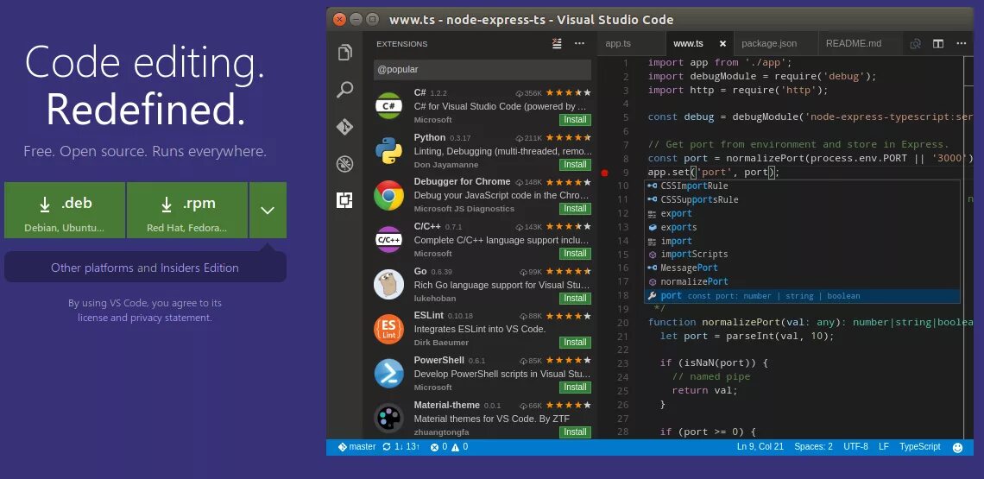984x479 pixels.
Task: Download the .deb package
Action: (65, 211)
